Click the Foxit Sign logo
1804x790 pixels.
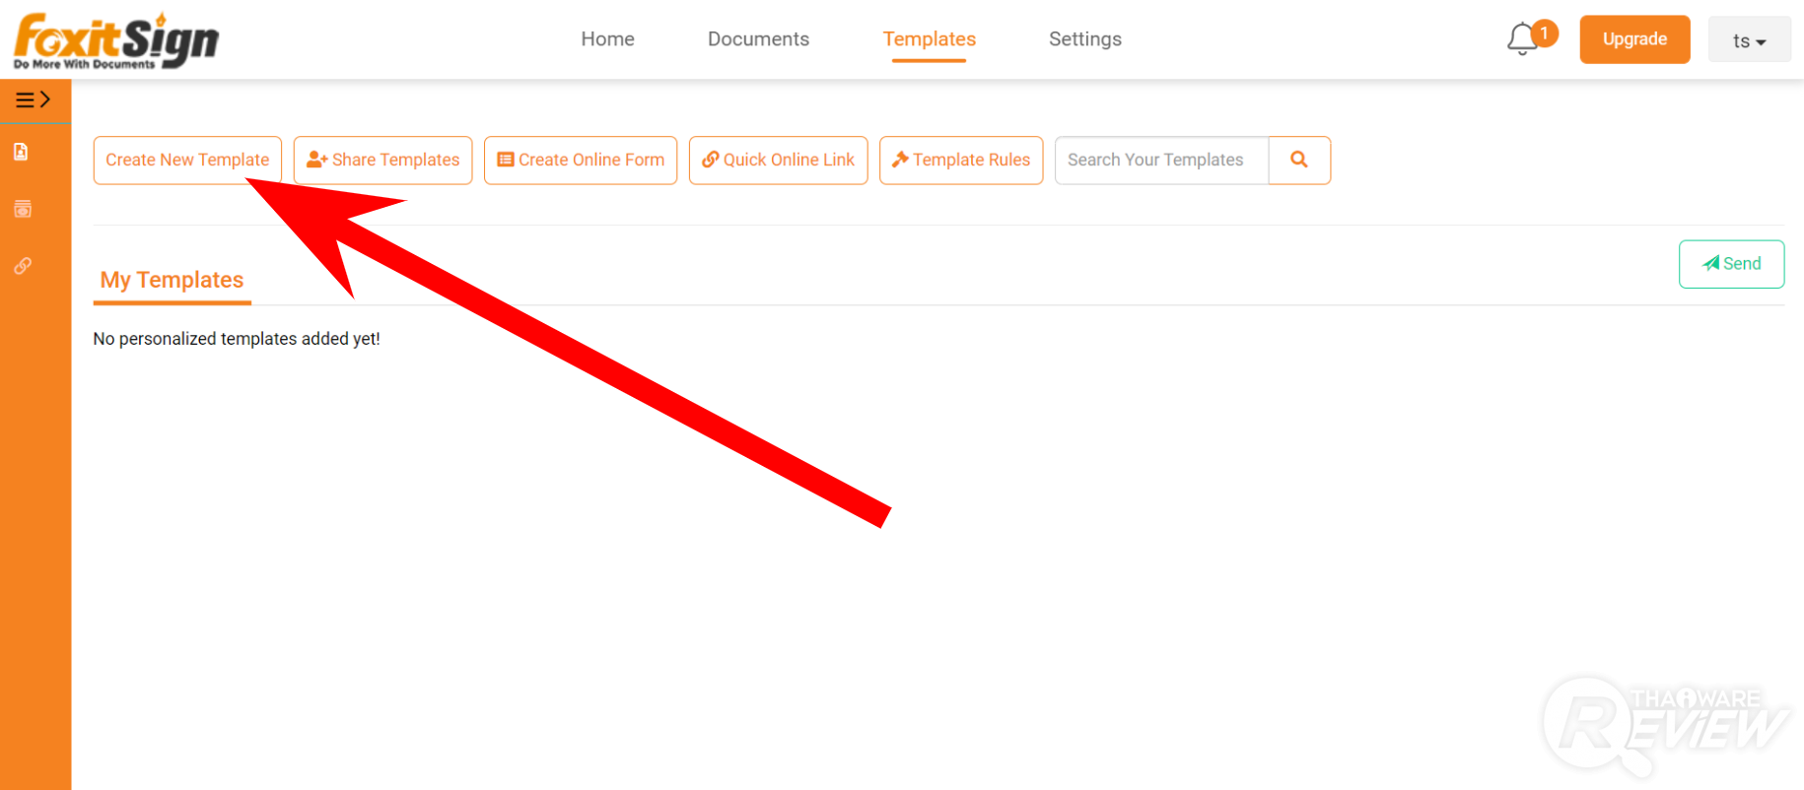coord(116,41)
